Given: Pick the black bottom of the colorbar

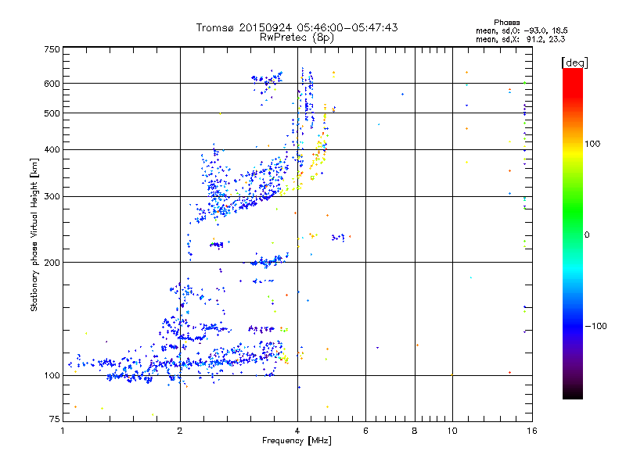Looking at the screenshot, I should [x=573, y=393].
